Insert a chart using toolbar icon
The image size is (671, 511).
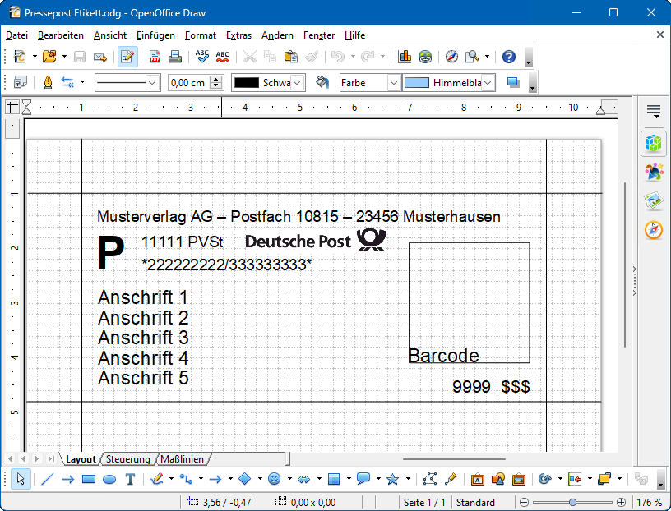(405, 57)
